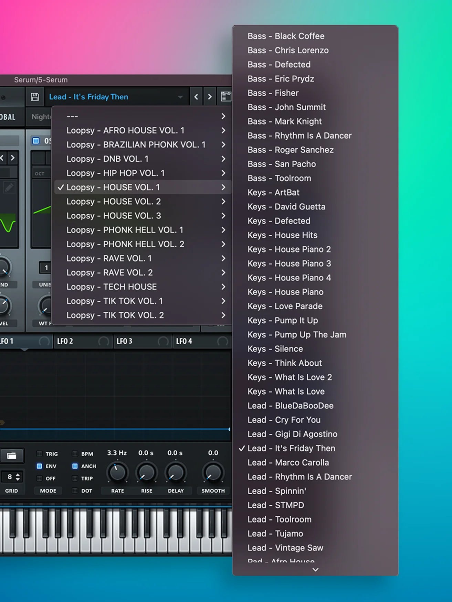Select Loopsy - RAVE VOL. 2 folder
Viewport: 452px width, 602px height.
tap(143, 272)
